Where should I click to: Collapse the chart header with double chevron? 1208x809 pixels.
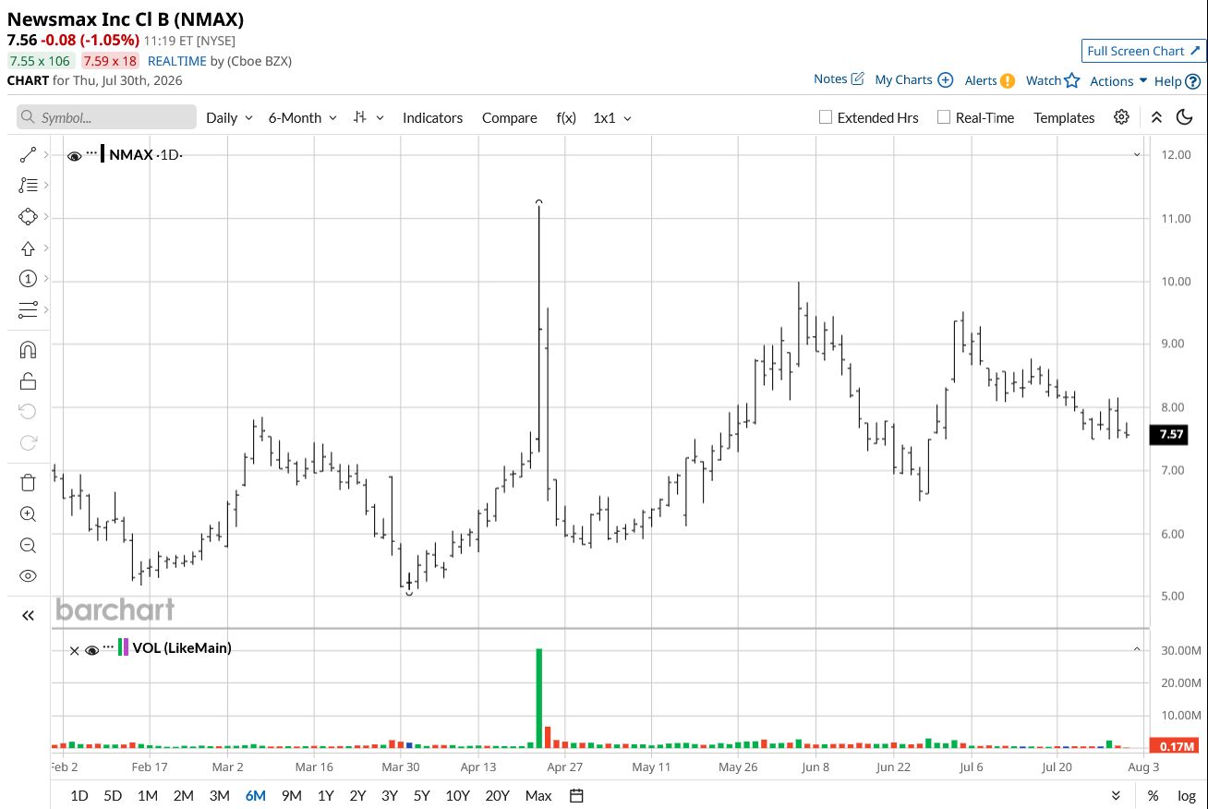click(1156, 117)
